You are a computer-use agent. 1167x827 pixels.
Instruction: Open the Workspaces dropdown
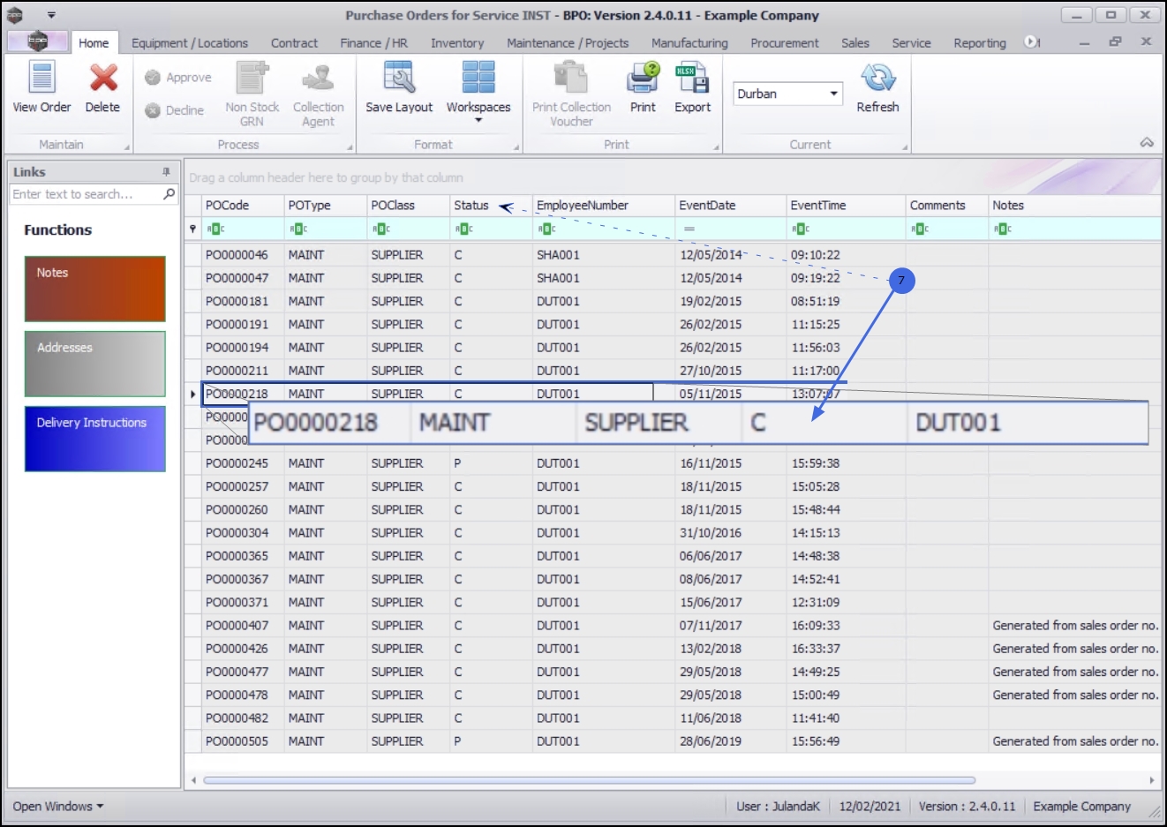coord(478,119)
